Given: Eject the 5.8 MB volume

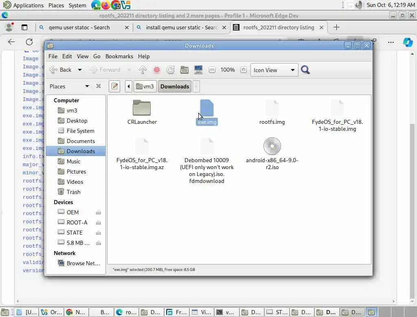Looking at the screenshot, I should coord(99,243).
